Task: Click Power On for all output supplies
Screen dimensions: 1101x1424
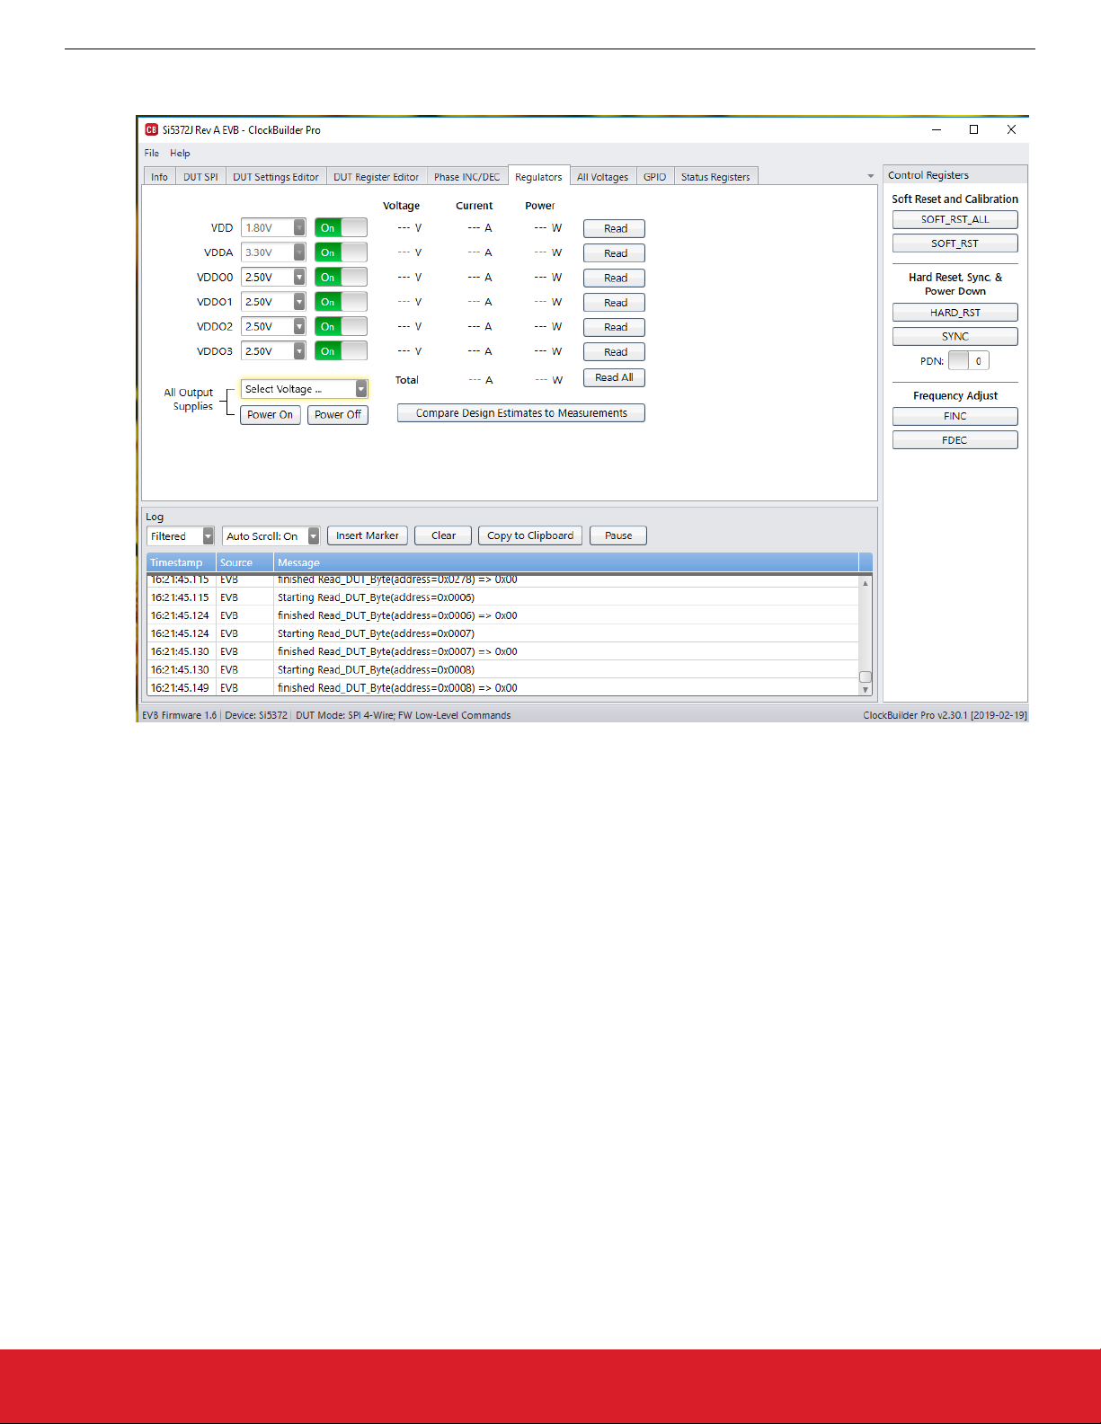Action: point(270,415)
